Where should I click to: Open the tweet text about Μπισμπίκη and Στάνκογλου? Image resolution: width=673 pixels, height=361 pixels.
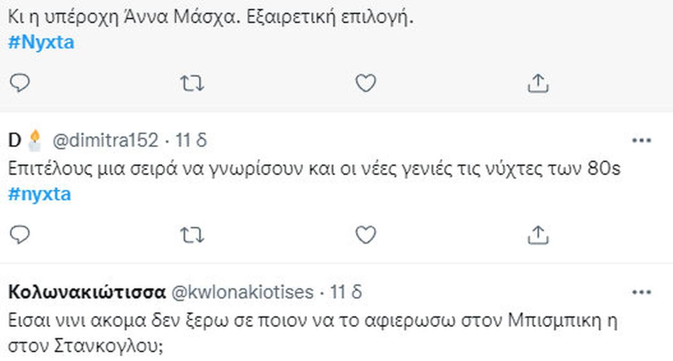(314, 334)
